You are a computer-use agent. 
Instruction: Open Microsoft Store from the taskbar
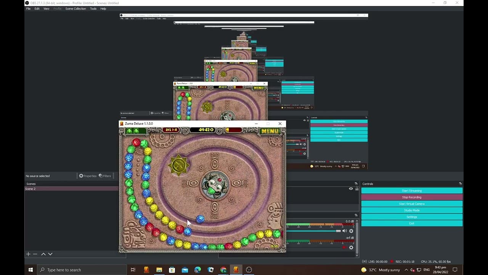pos(172,270)
